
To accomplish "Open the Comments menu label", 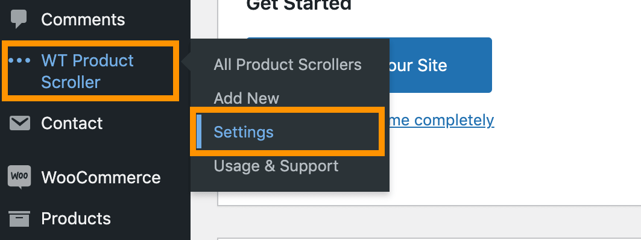I will click(x=83, y=20).
